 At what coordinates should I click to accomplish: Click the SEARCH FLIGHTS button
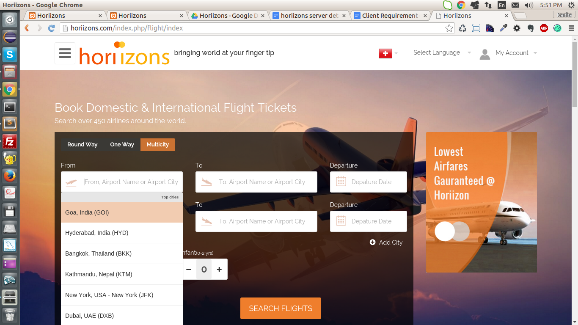[281, 308]
